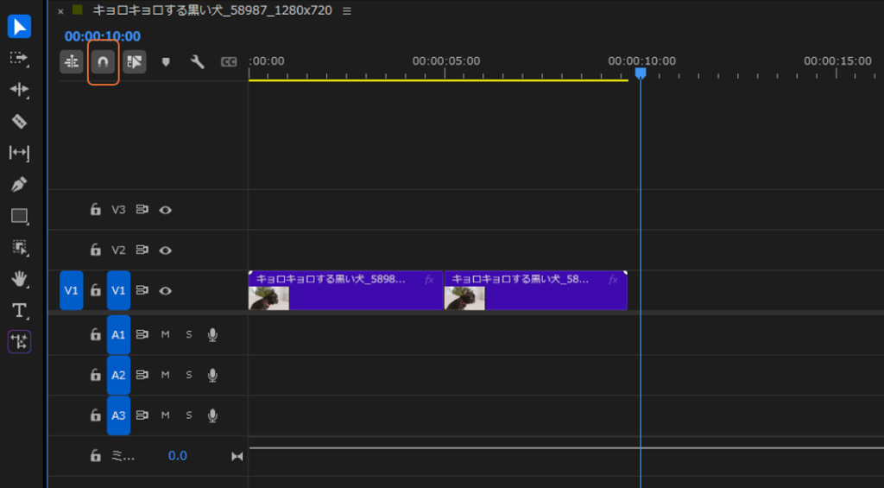Select the Pen tool
884x488 pixels.
point(19,184)
